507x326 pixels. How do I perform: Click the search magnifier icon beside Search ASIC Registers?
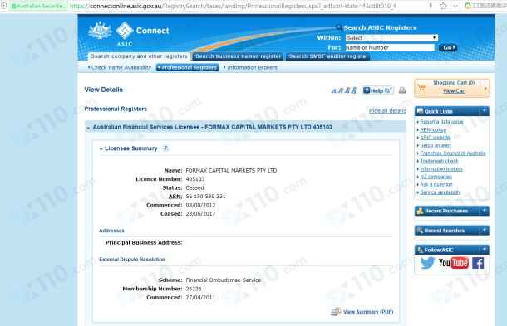339,27
